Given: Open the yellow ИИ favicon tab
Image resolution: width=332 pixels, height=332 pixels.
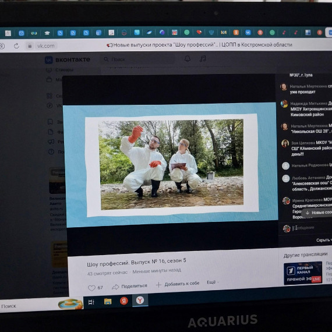Looking at the screenshot, I should [224, 33].
